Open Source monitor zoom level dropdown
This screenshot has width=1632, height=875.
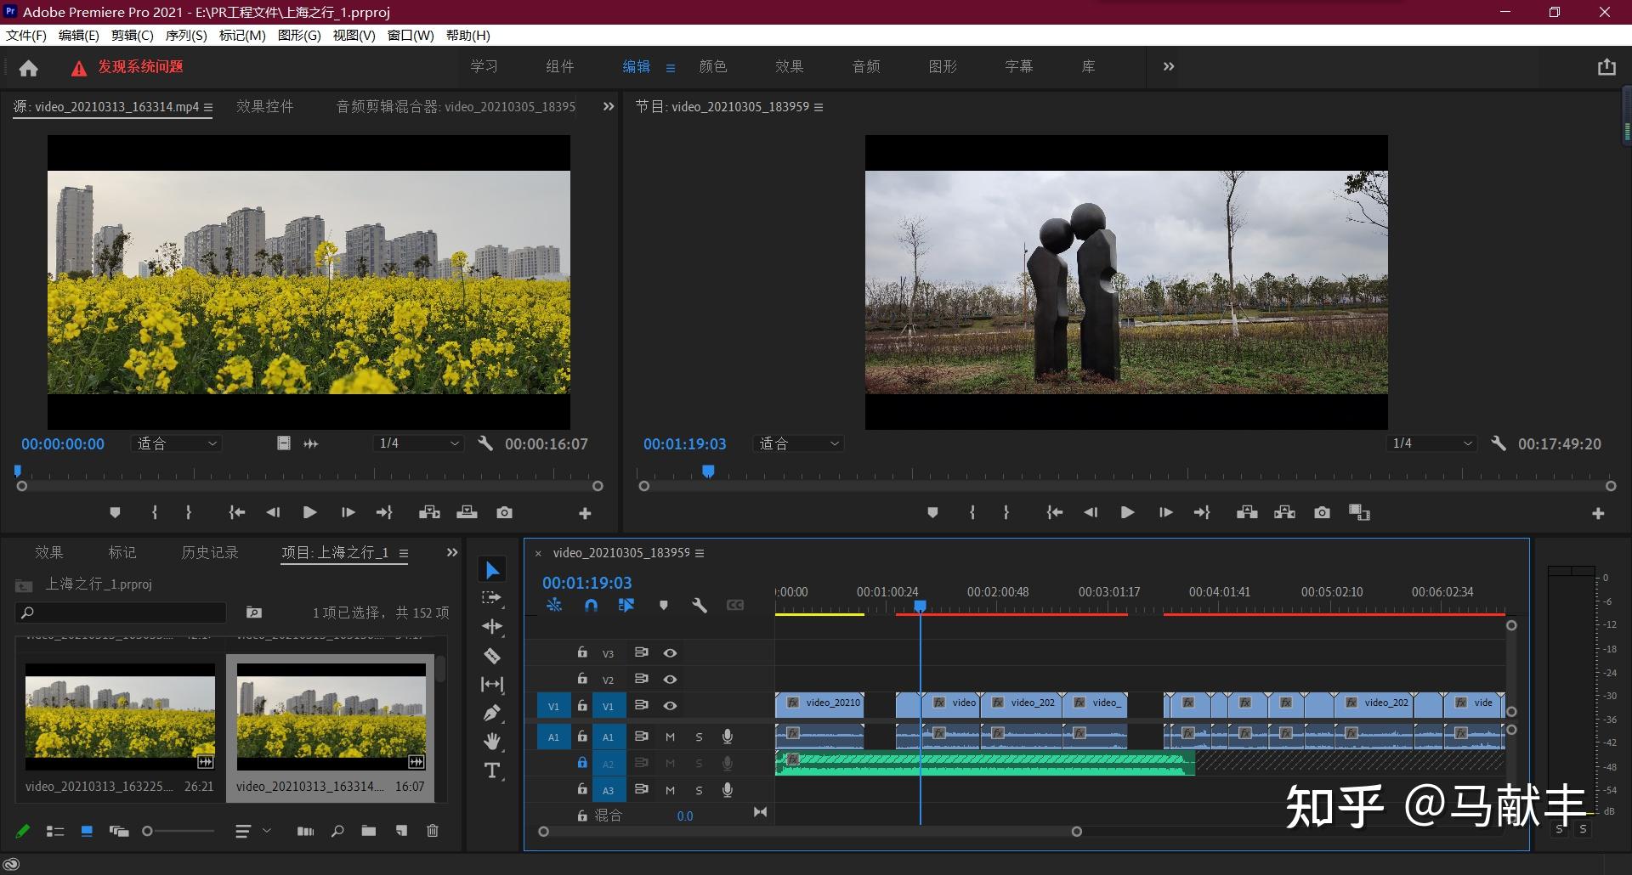(176, 443)
